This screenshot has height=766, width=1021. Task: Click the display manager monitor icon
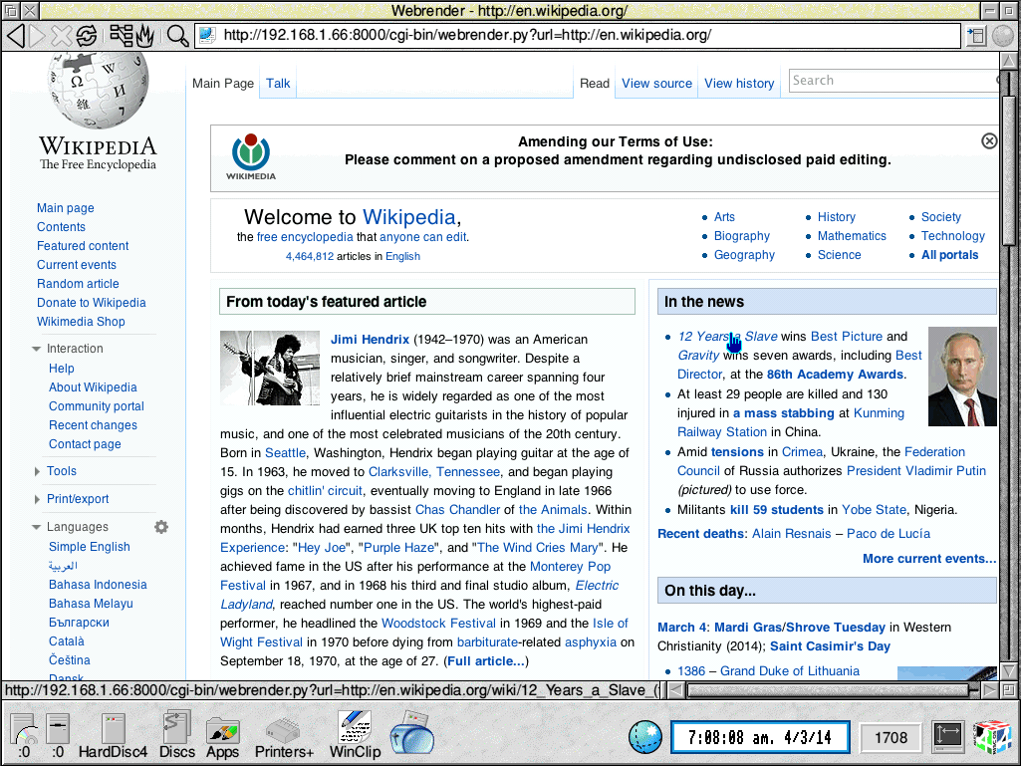tap(947, 735)
